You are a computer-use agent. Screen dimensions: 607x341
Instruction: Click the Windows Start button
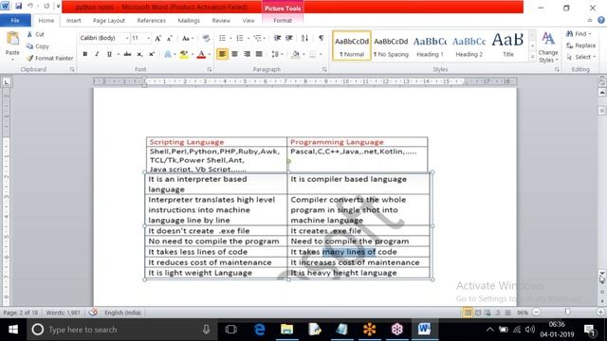(13, 330)
